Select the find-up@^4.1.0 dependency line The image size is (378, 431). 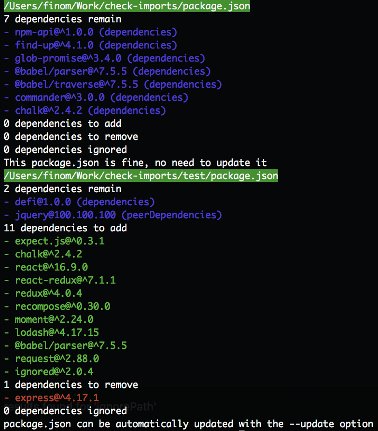(x=91, y=45)
